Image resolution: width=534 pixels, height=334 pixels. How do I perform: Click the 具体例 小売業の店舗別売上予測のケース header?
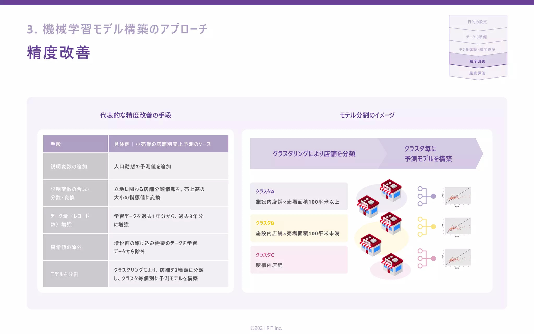coord(168,144)
